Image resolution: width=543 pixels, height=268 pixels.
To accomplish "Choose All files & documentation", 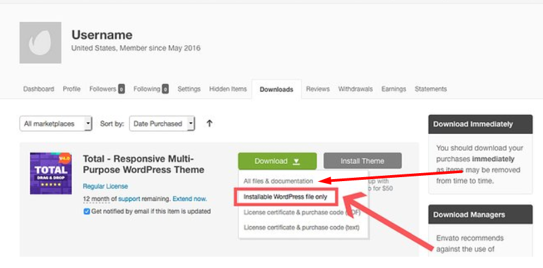I will coord(278,181).
